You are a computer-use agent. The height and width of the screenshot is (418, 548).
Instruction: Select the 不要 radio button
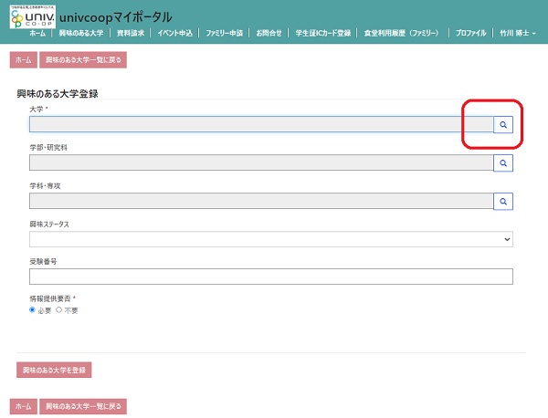click(x=58, y=309)
